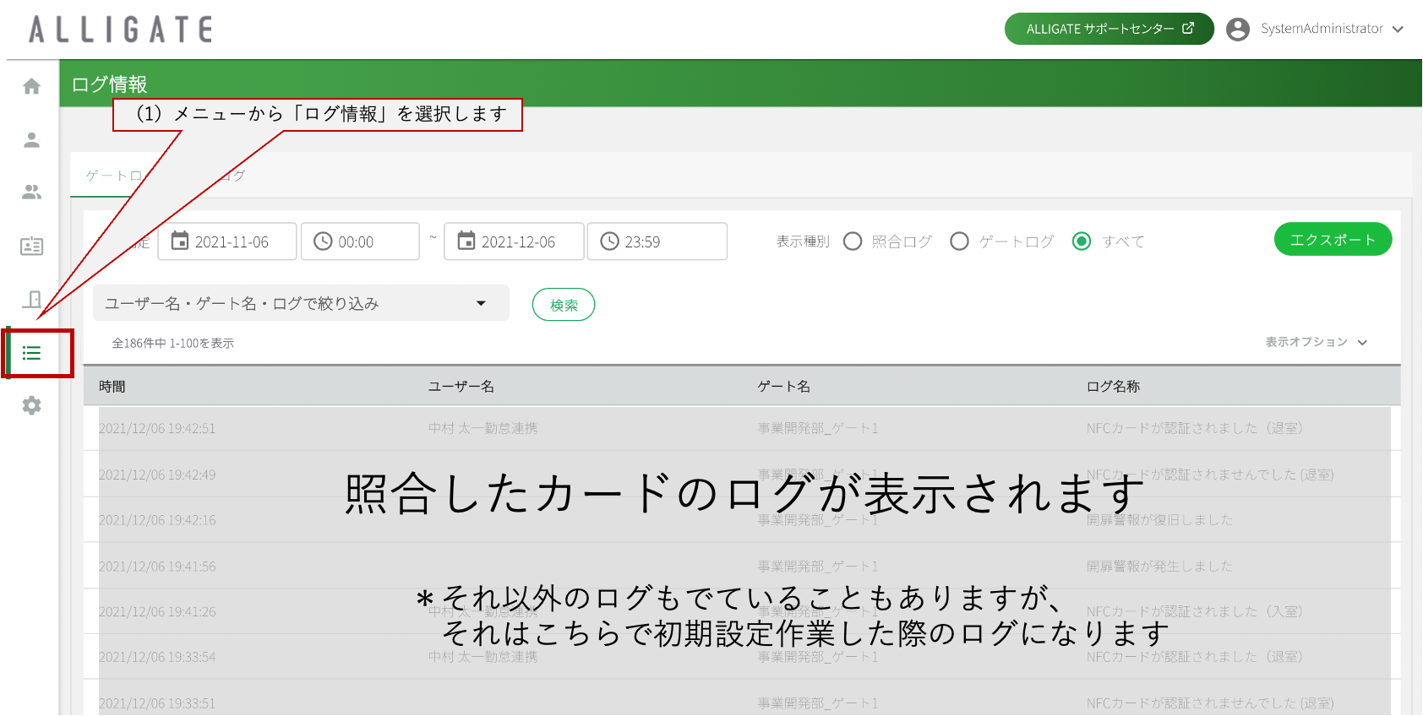1423x716 pixels.
Task: Select the ゲートログ radio button
Action: [x=959, y=241]
